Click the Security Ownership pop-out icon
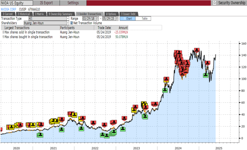247x150 pixels. (x=214, y=3)
